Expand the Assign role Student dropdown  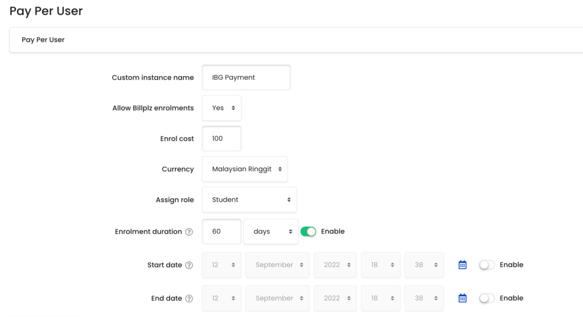click(249, 200)
